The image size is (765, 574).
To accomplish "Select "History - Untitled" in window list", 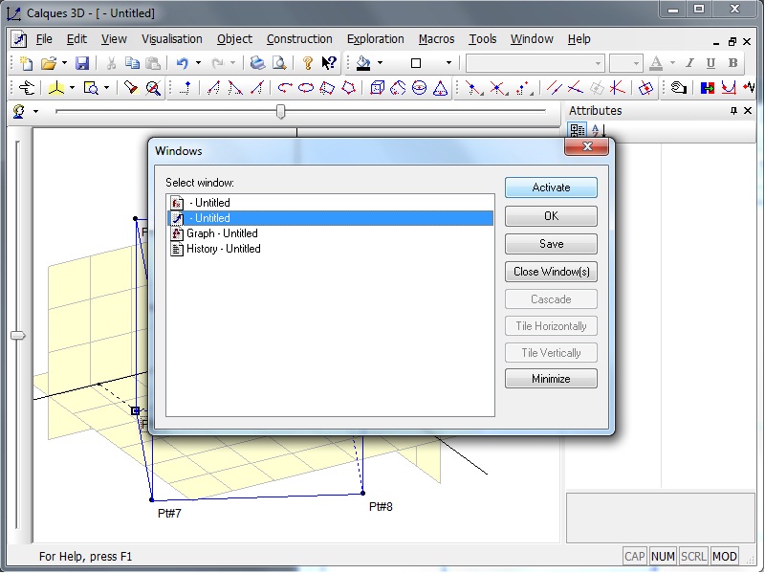I will coord(223,249).
